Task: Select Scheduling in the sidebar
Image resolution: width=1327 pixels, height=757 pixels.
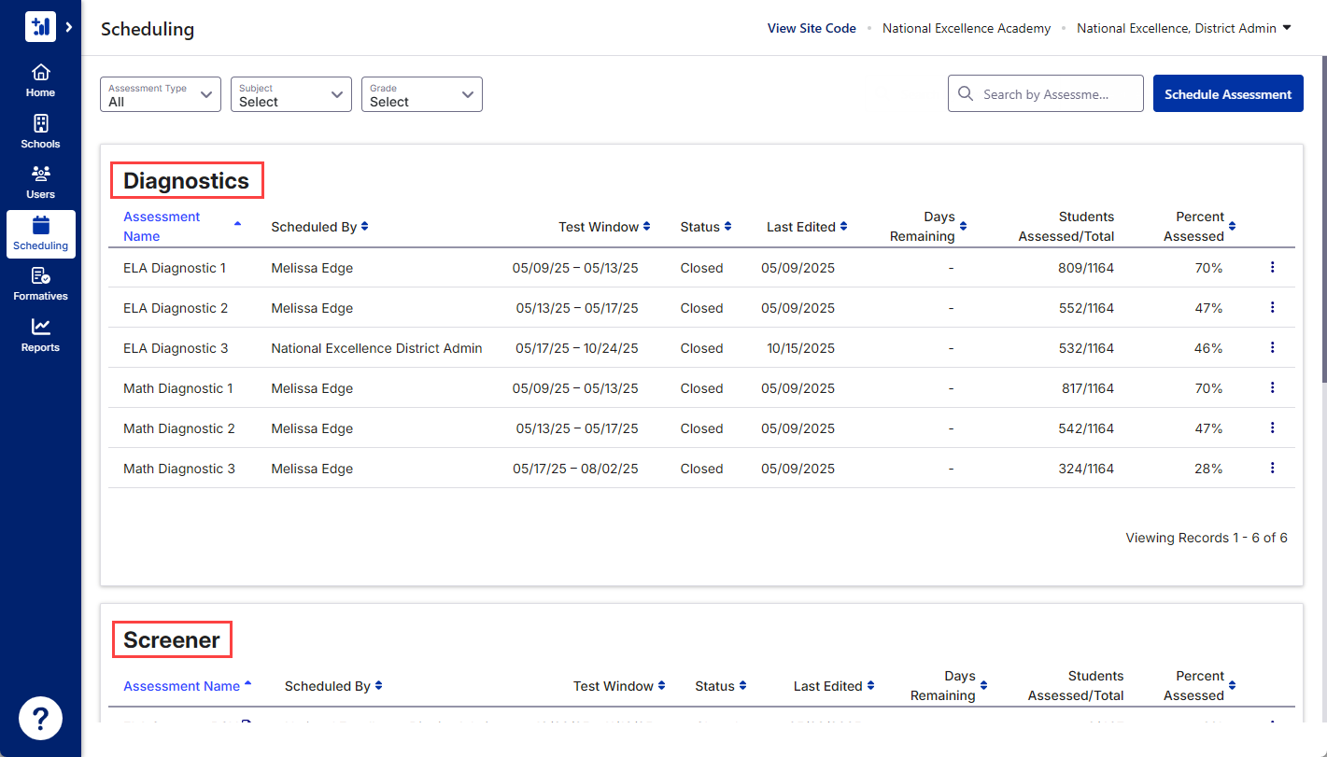Action: click(x=40, y=233)
